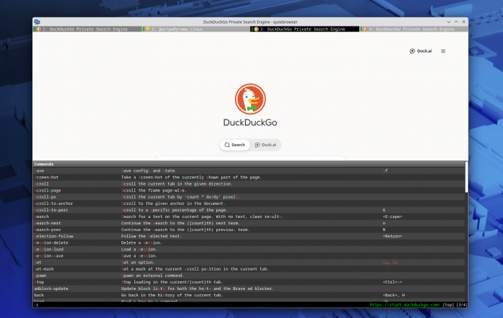This screenshot has height=318, width=503.
Task: Select the 'search-prev' command row
Action: click(x=249, y=230)
